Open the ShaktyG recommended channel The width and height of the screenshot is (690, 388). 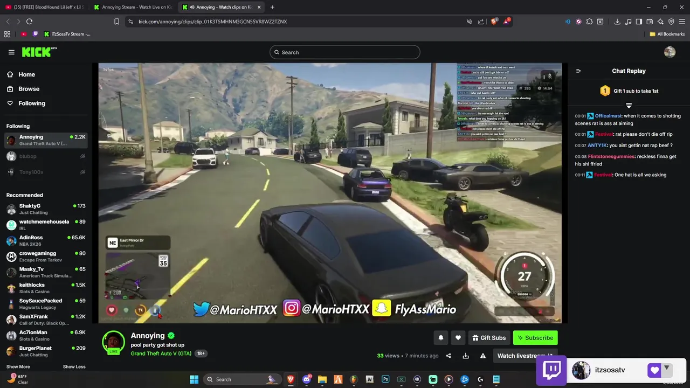click(46, 209)
